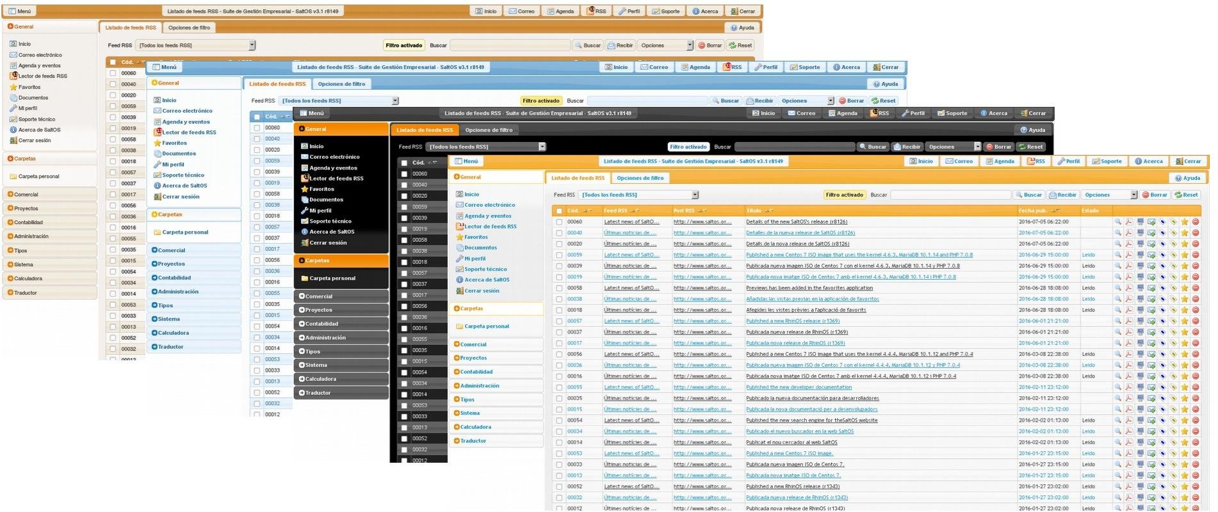Click Reset button in blue window

884,100
